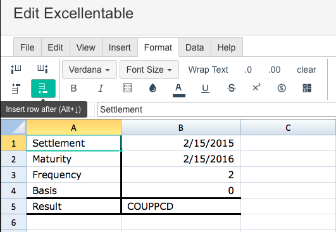Expand the Font Size dropdown

149,70
